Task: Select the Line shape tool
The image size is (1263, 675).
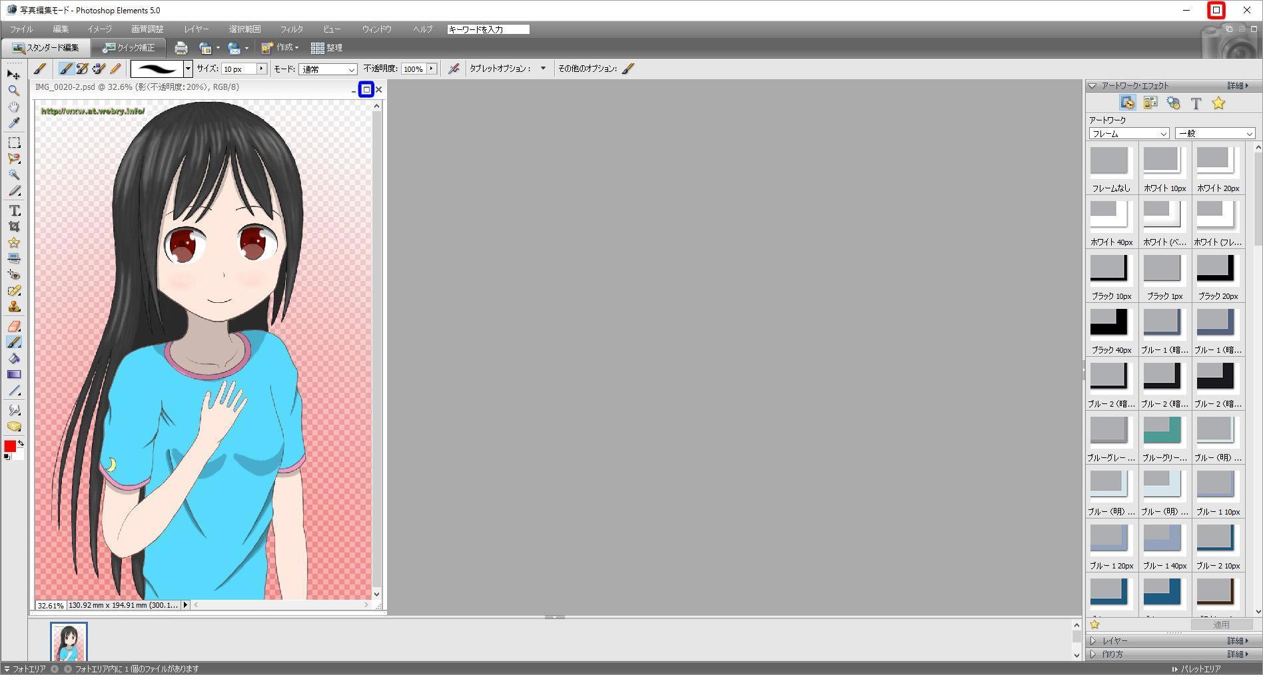Action: coord(13,391)
